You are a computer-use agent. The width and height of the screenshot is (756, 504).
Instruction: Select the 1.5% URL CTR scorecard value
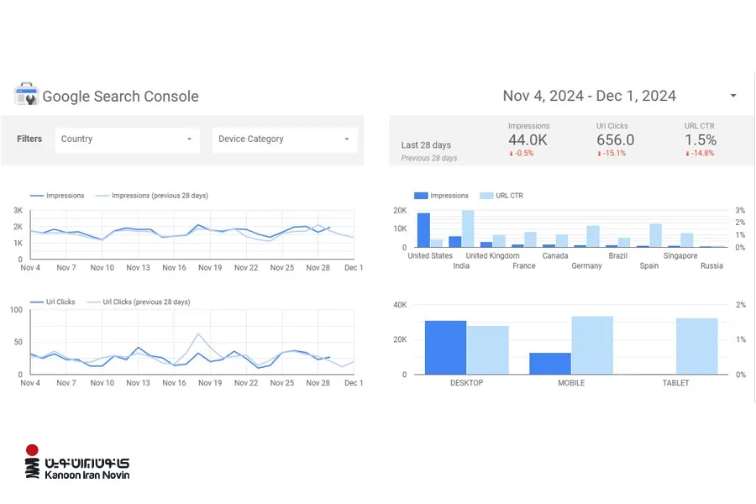701,140
